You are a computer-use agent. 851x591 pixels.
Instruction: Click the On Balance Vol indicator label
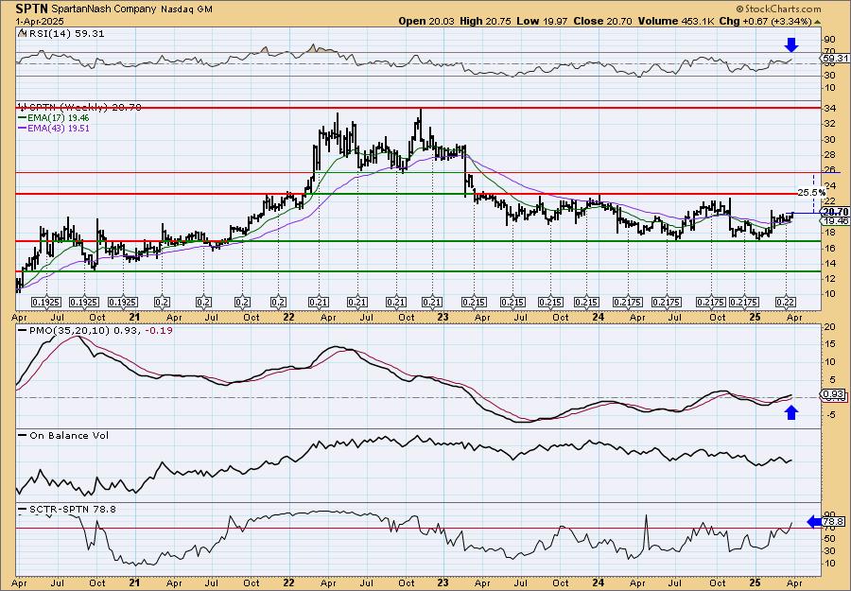point(68,436)
